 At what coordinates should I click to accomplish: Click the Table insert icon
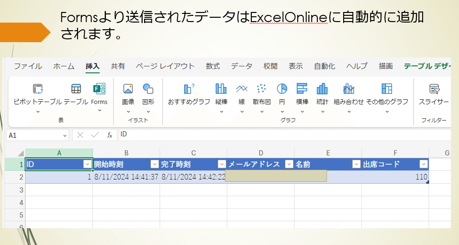[x=76, y=89]
